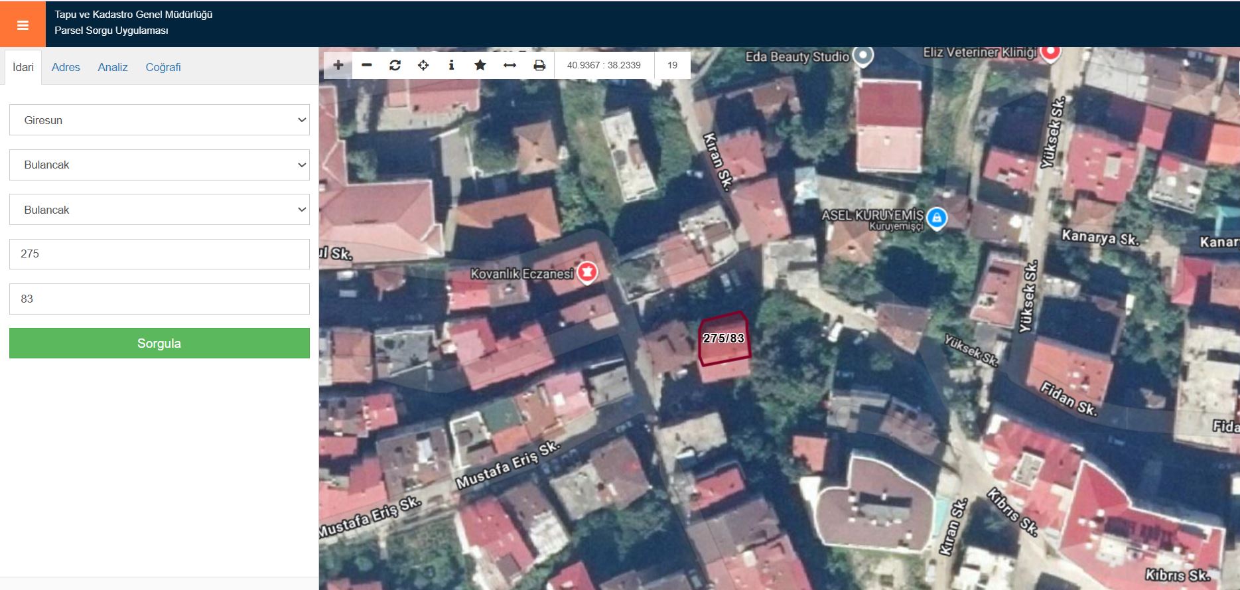
Task: Expand the Giresun province dropdown
Action: (x=159, y=120)
